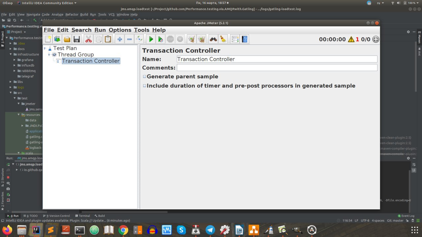Click the Name input field
422x237 pixels.
pyautogui.click(x=277, y=59)
